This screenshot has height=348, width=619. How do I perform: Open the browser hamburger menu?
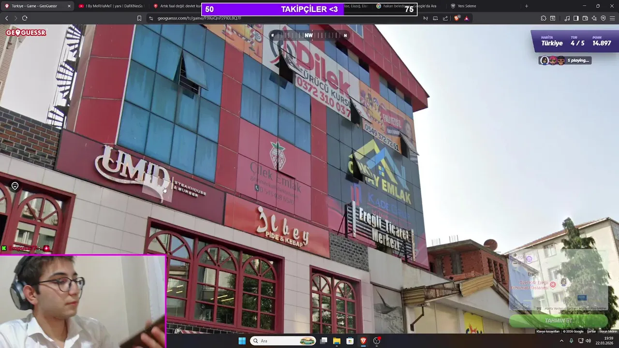point(612,18)
